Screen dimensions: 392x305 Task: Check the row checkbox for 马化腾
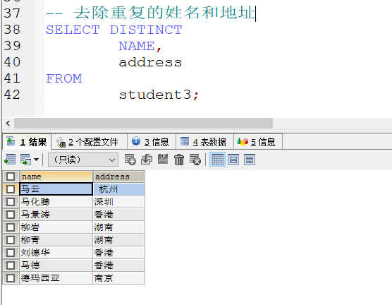click(x=11, y=202)
